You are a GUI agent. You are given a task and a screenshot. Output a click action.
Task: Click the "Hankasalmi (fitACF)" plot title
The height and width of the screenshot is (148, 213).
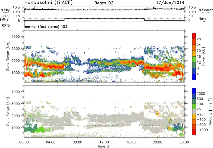point(48,2)
